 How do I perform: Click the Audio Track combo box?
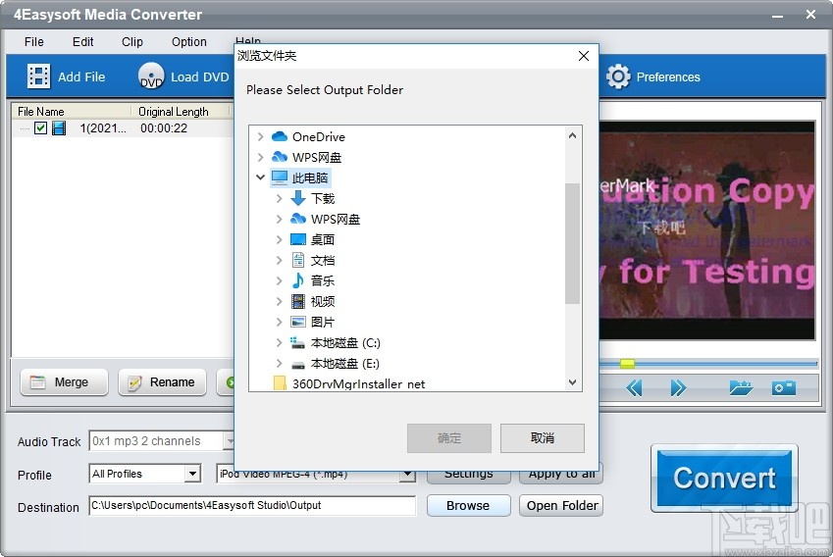(162, 440)
